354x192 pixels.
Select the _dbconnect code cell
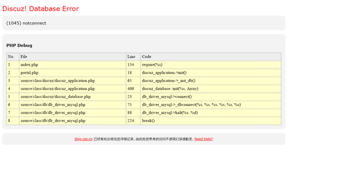coord(211,105)
